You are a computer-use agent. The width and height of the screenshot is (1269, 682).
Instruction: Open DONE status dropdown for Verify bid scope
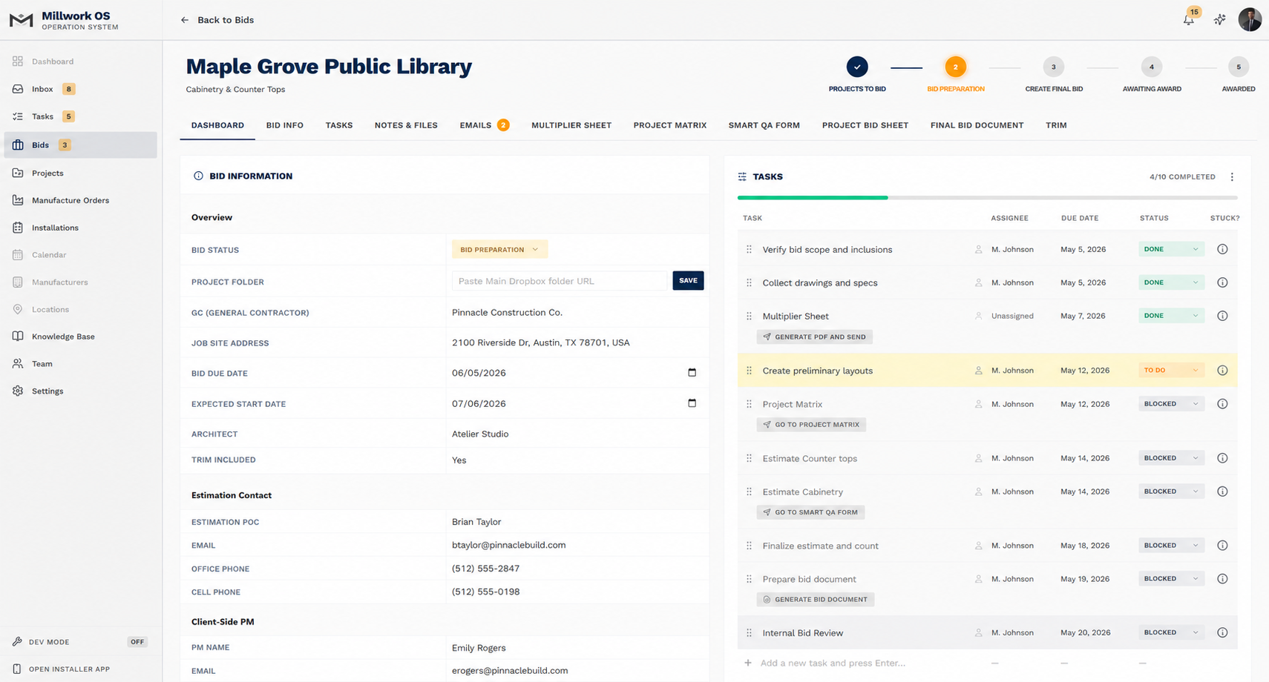coord(1171,249)
